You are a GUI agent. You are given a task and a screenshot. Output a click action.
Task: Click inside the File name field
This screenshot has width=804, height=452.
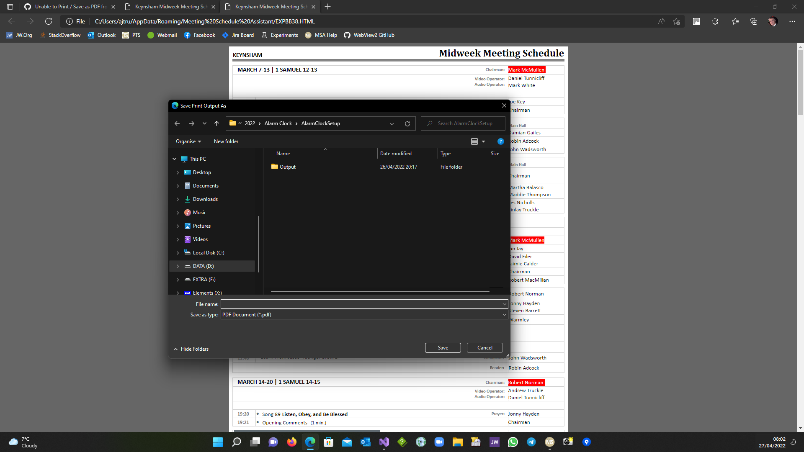click(x=363, y=304)
